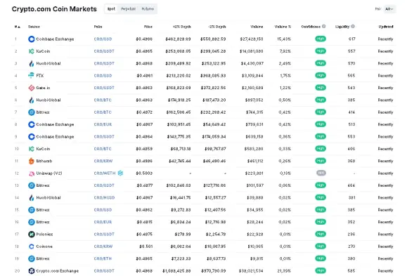The image size is (407, 276).
Task: Sort by the -2% Depth column header
Action: click(217, 27)
